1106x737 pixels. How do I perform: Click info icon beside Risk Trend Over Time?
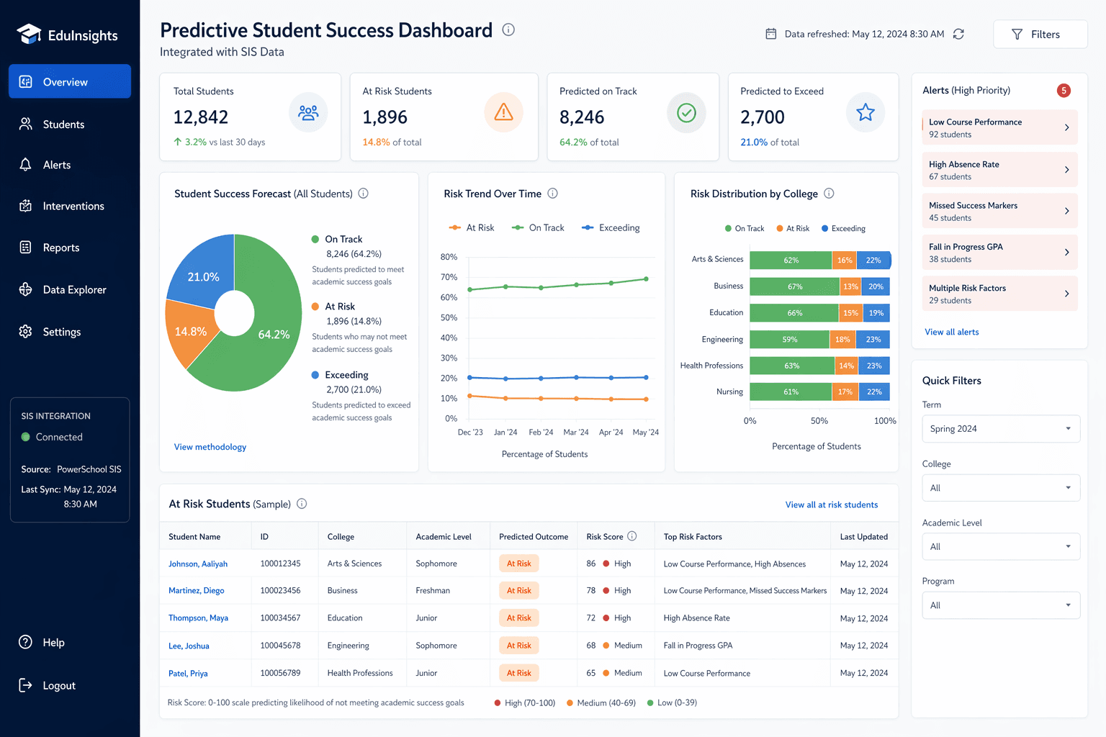point(552,194)
